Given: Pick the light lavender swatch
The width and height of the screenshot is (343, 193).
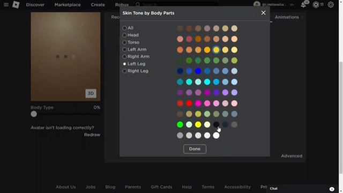Looking at the screenshot, I should tap(234, 93).
